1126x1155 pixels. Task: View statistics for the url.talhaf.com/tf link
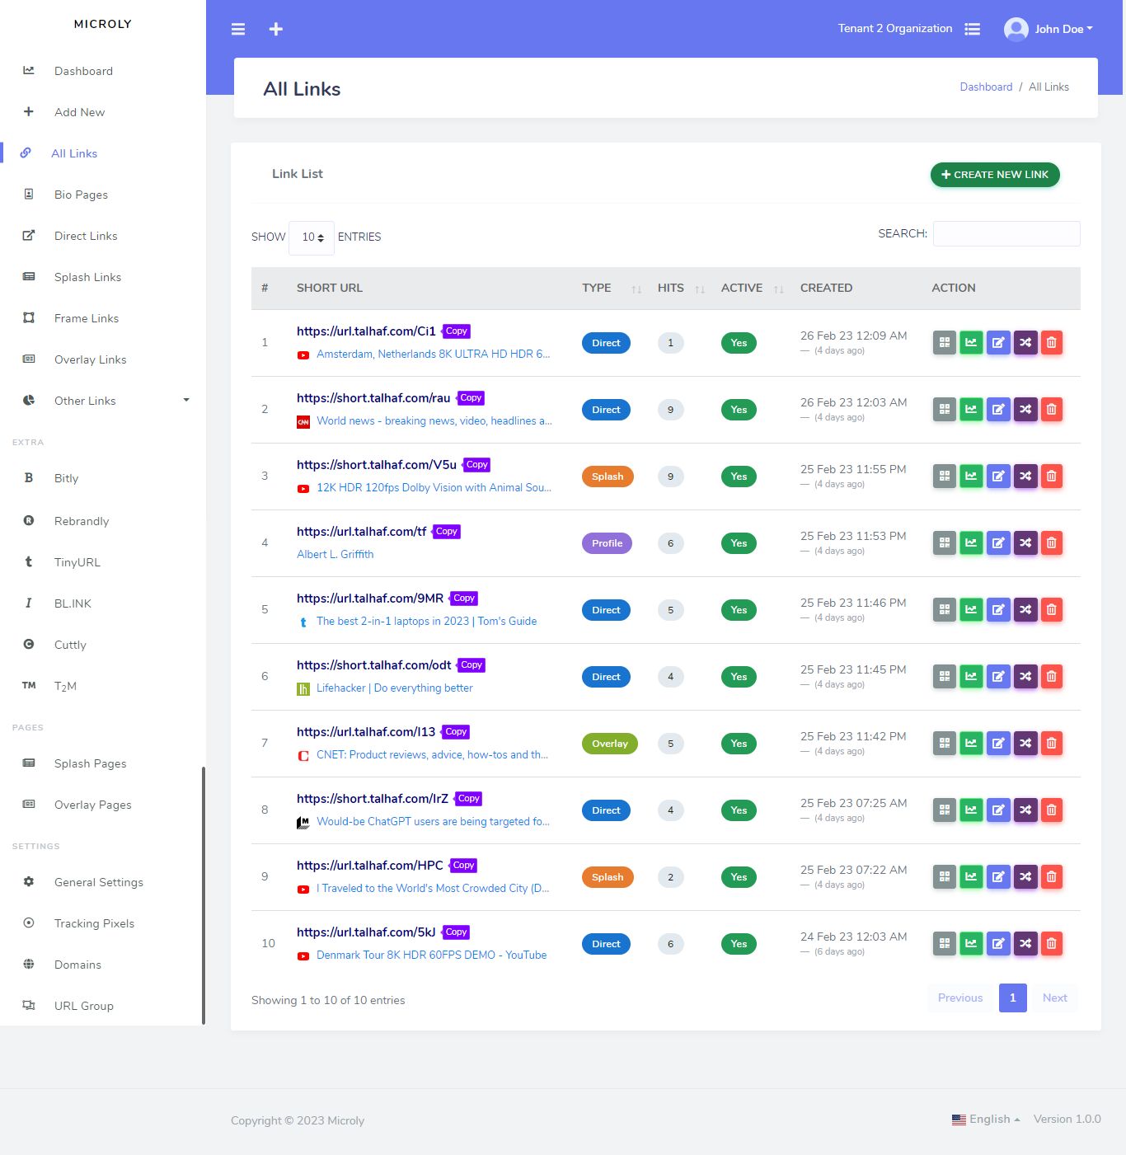point(971,543)
